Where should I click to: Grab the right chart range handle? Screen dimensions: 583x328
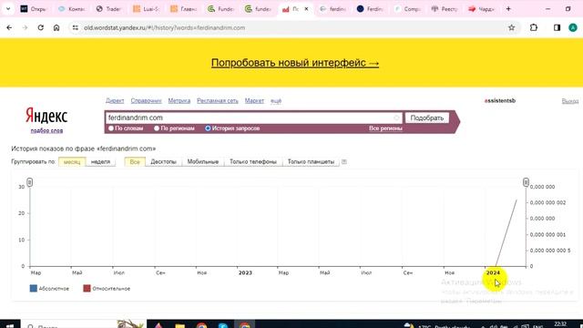(x=526, y=182)
